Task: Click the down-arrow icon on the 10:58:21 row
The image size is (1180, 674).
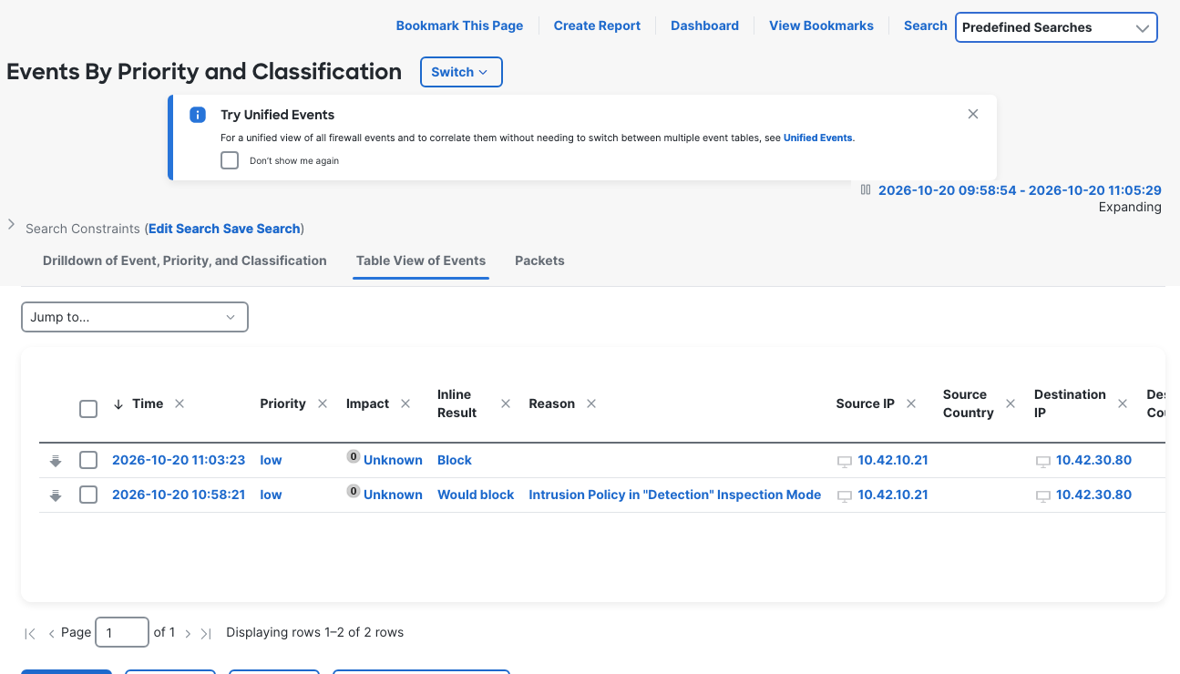Action: [x=56, y=495]
